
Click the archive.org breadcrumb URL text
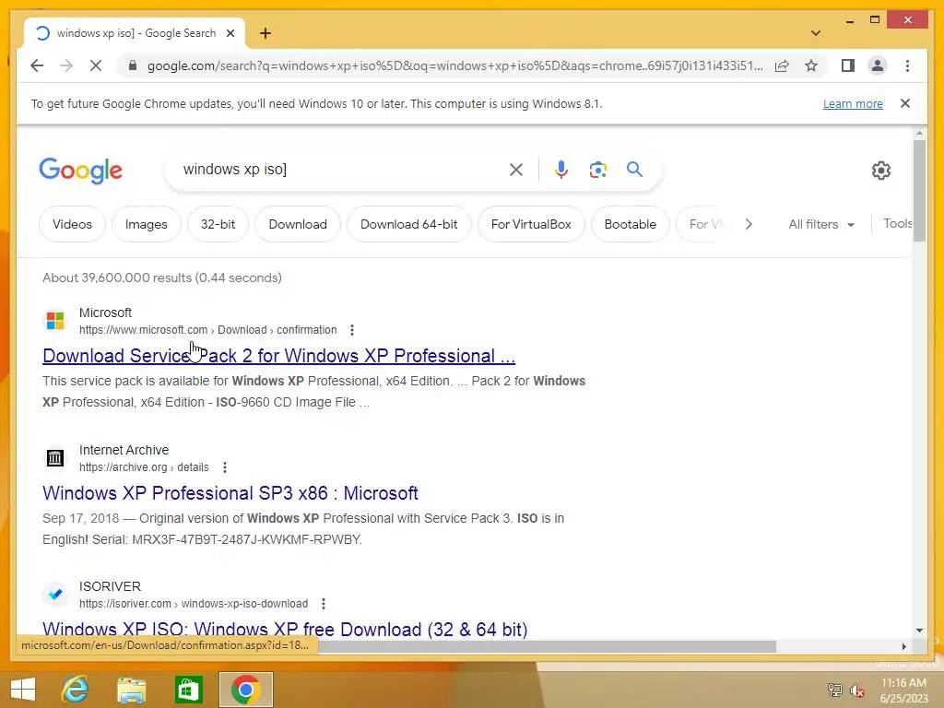144,467
